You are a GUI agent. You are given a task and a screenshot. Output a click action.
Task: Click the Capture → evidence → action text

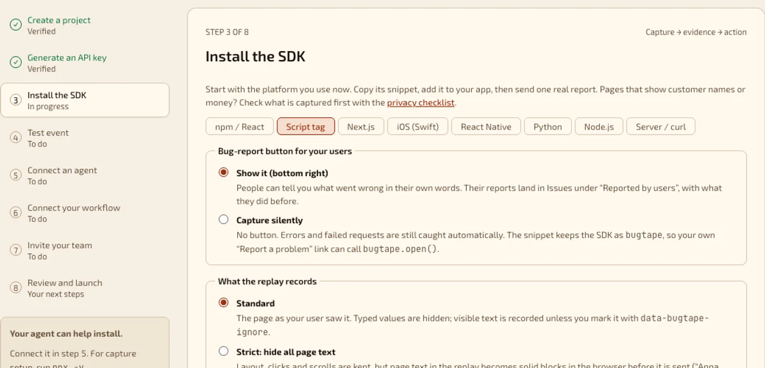696,32
